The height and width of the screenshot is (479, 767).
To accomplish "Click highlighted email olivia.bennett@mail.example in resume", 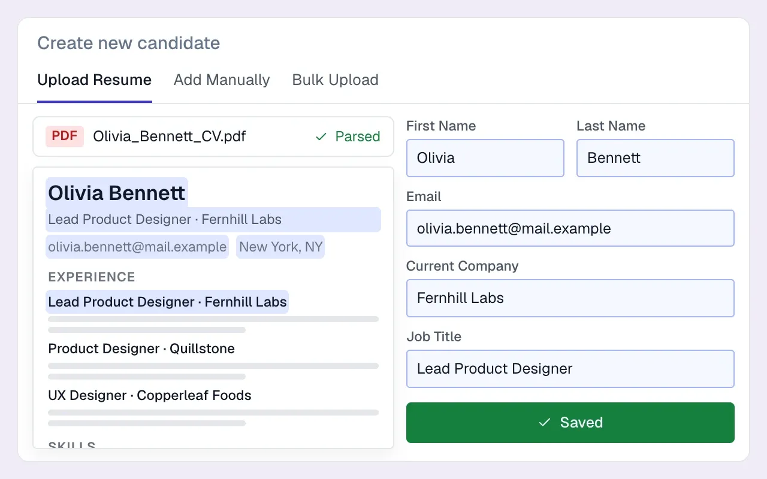I will (x=137, y=247).
